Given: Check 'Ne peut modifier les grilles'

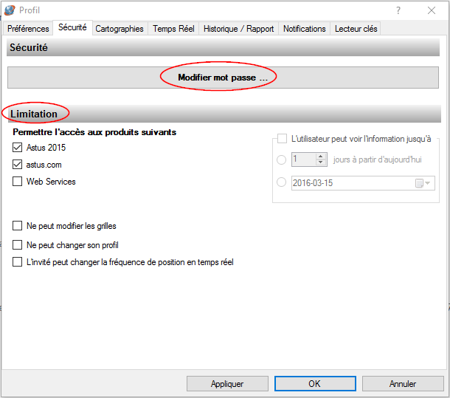Looking at the screenshot, I should [x=18, y=226].
